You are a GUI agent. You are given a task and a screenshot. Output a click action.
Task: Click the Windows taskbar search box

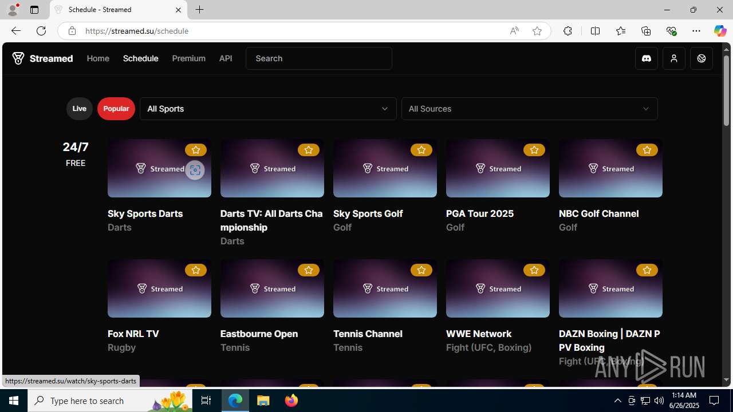coord(111,401)
